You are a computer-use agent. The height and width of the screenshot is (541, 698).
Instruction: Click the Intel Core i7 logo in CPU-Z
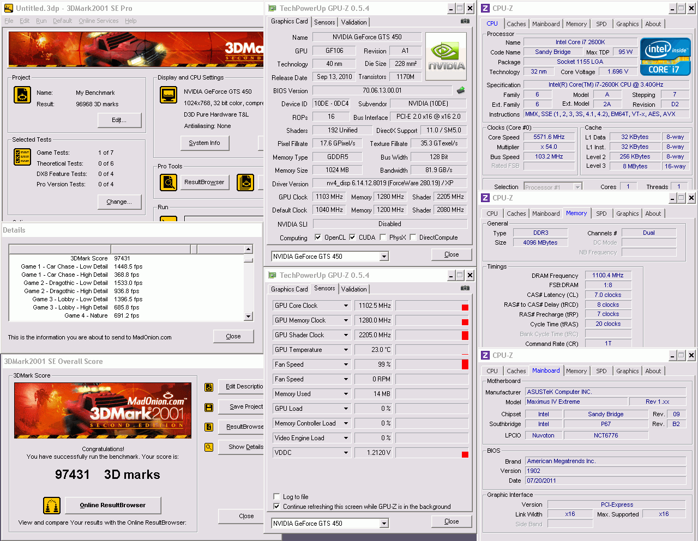click(665, 56)
